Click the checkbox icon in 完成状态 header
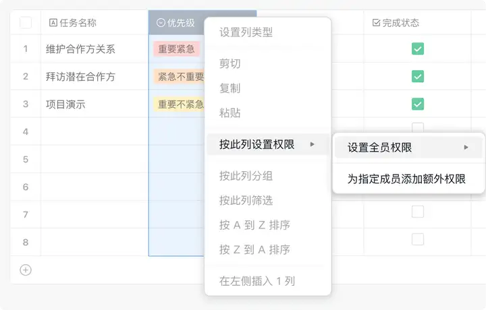Viewport: 486px width, 310px height. [x=376, y=23]
